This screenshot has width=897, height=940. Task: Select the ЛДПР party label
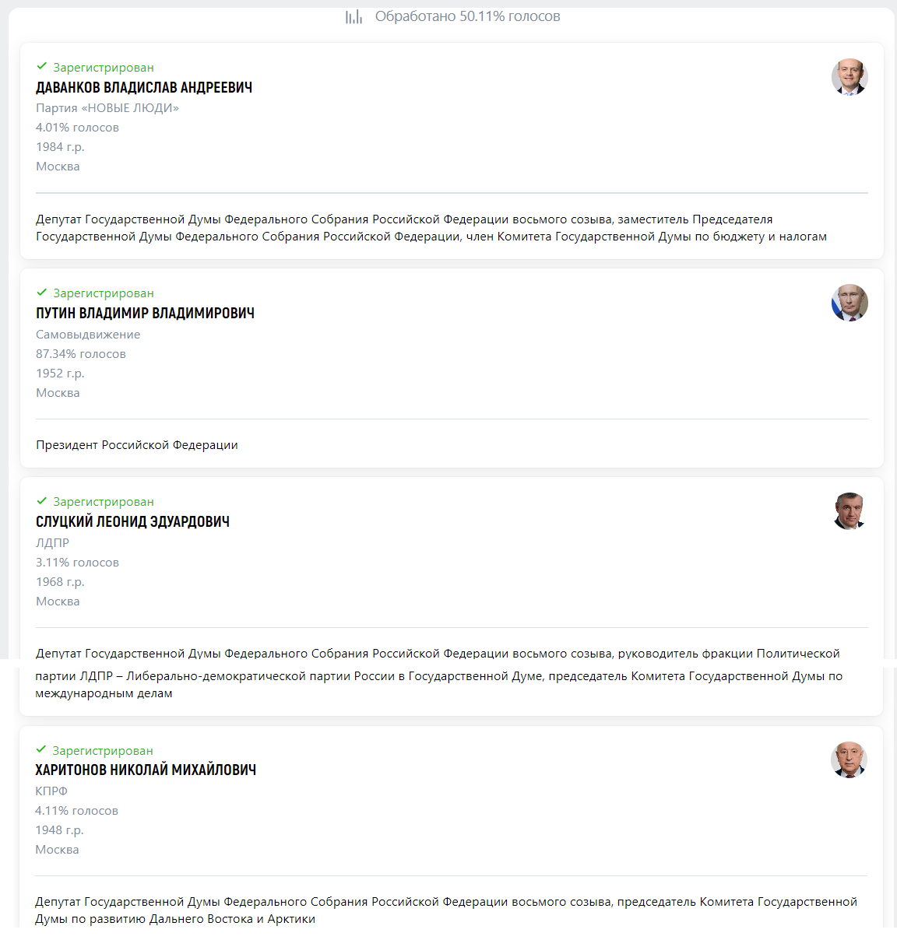coord(52,543)
